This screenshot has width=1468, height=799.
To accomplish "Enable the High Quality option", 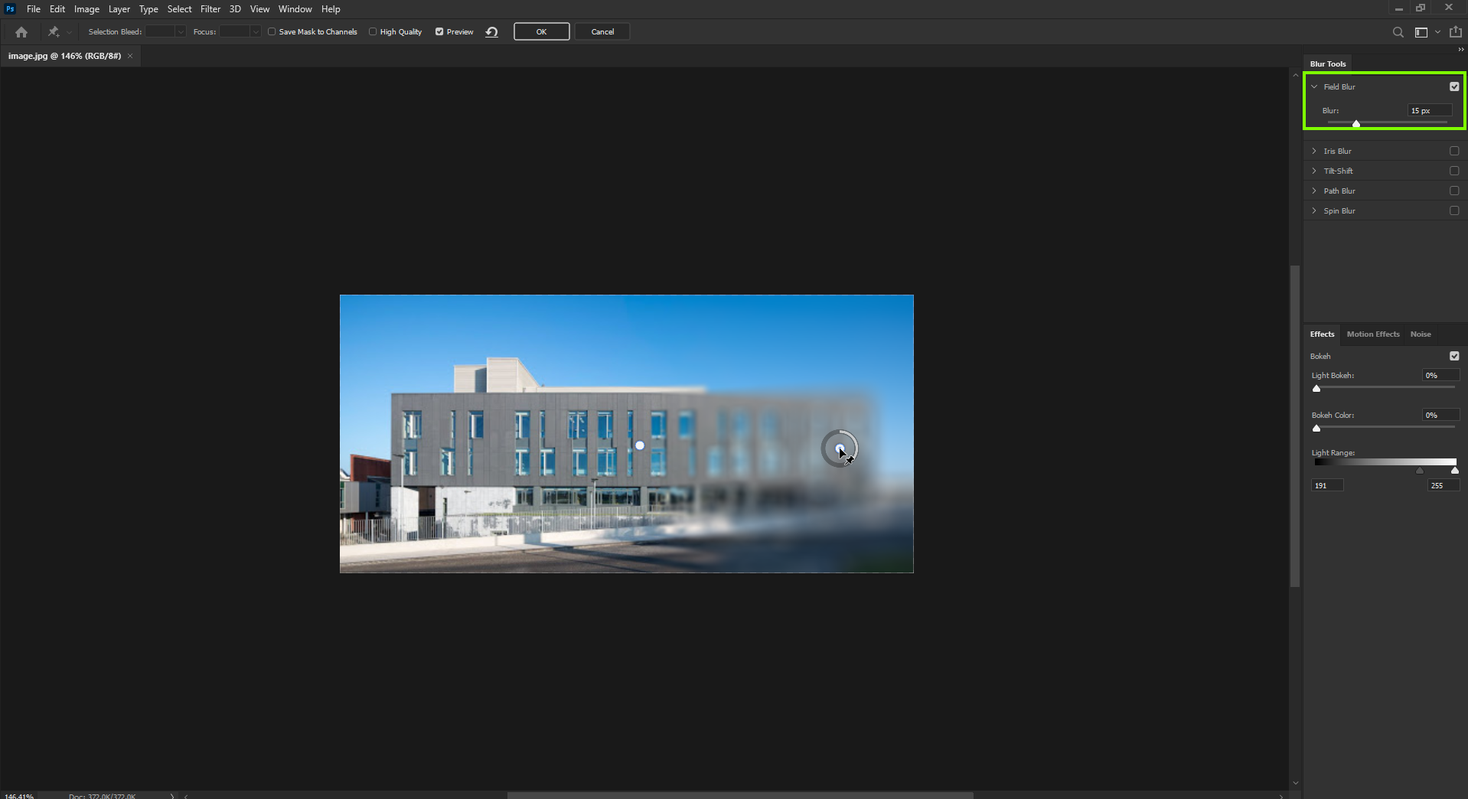I will coord(372,31).
